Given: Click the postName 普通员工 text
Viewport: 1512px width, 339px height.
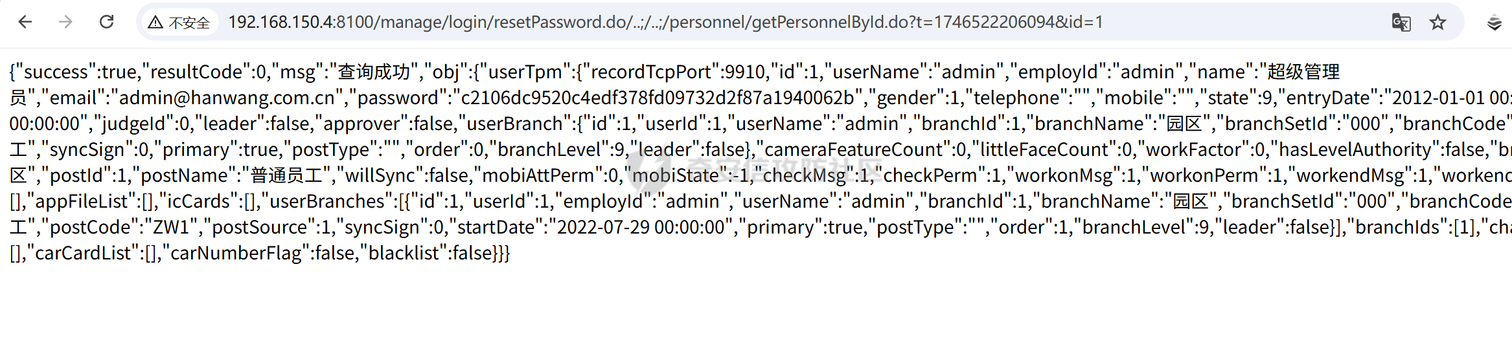Looking at the screenshot, I should click(287, 175).
